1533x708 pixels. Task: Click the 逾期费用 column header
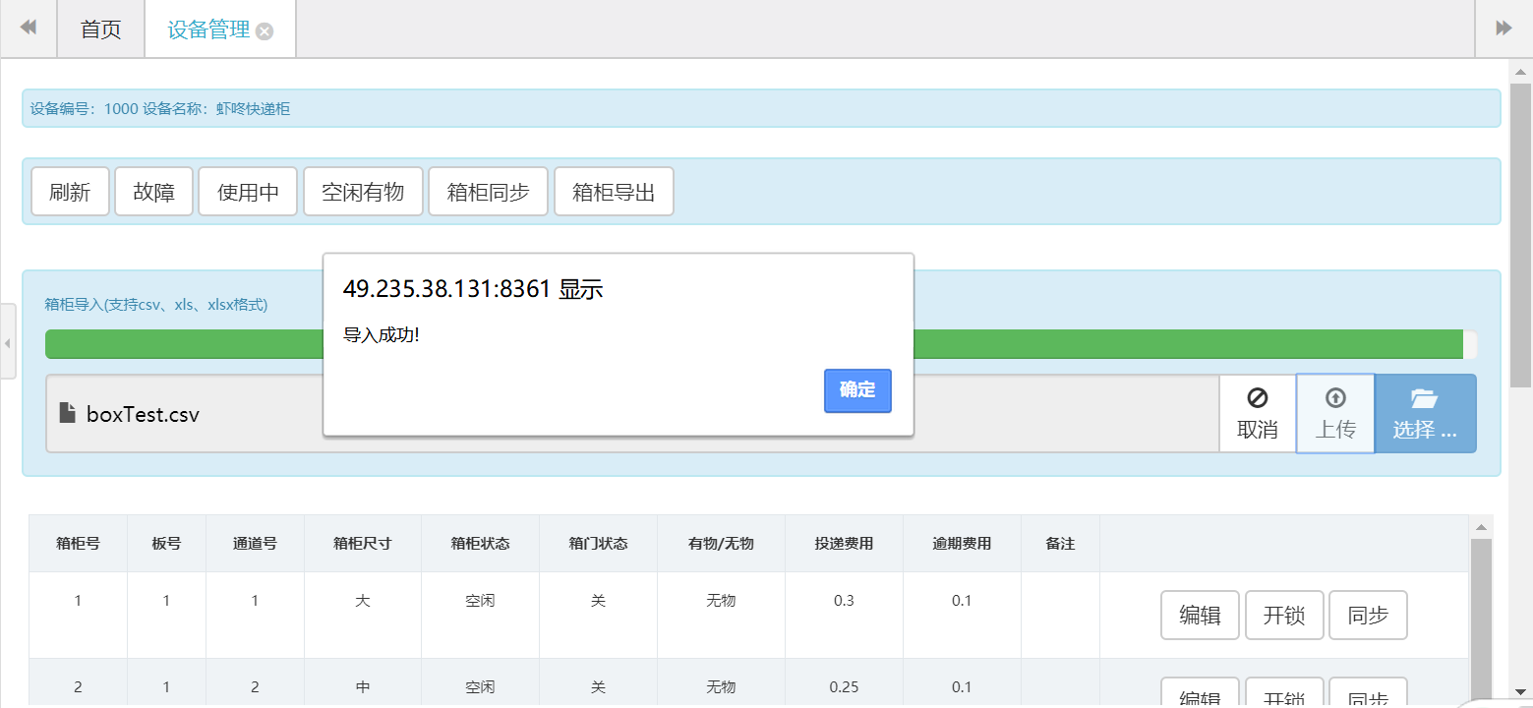(962, 543)
